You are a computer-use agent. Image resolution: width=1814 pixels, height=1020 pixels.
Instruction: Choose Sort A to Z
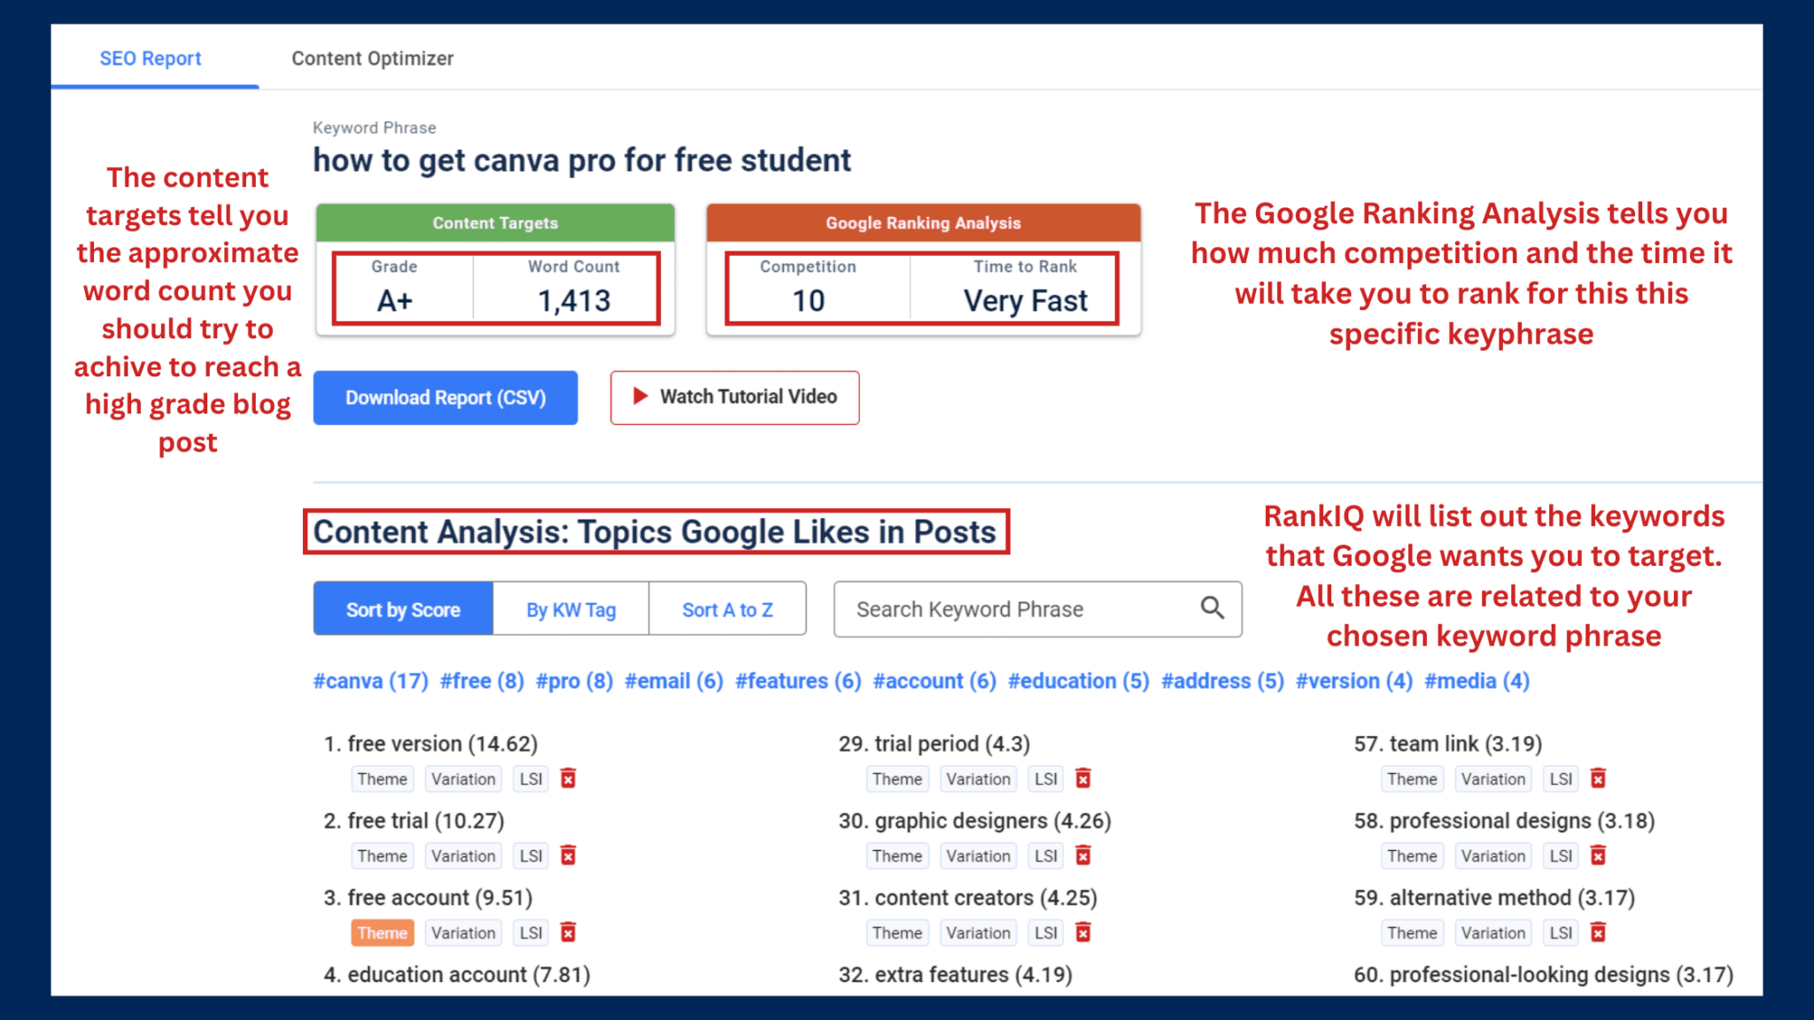pyautogui.click(x=727, y=609)
